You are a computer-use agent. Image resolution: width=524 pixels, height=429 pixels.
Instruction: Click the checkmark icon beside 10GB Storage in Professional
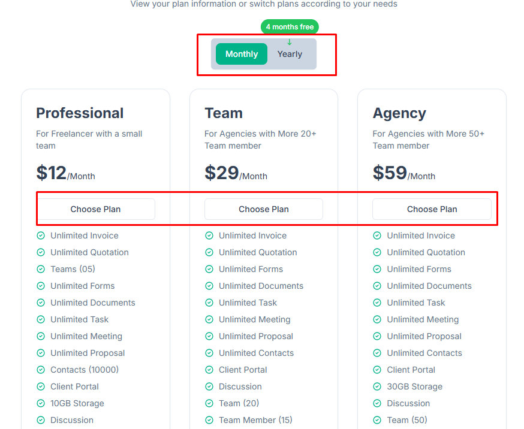pyautogui.click(x=41, y=403)
